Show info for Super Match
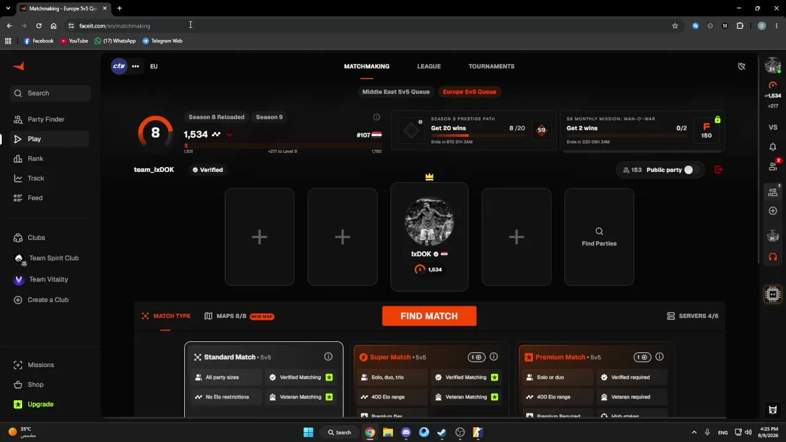 click(x=494, y=357)
